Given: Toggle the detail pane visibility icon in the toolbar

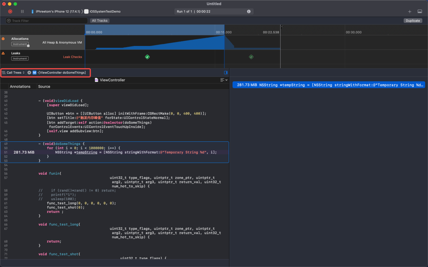Looking at the screenshot, I should (x=420, y=11).
